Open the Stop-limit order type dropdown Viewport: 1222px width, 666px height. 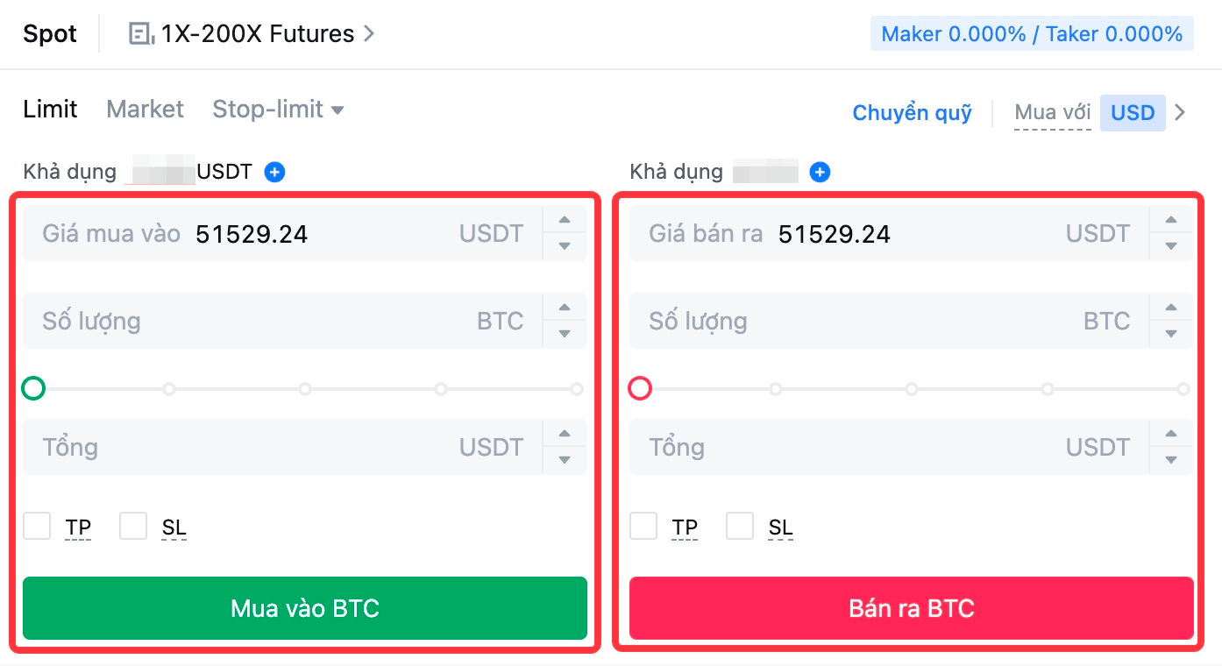coord(278,110)
